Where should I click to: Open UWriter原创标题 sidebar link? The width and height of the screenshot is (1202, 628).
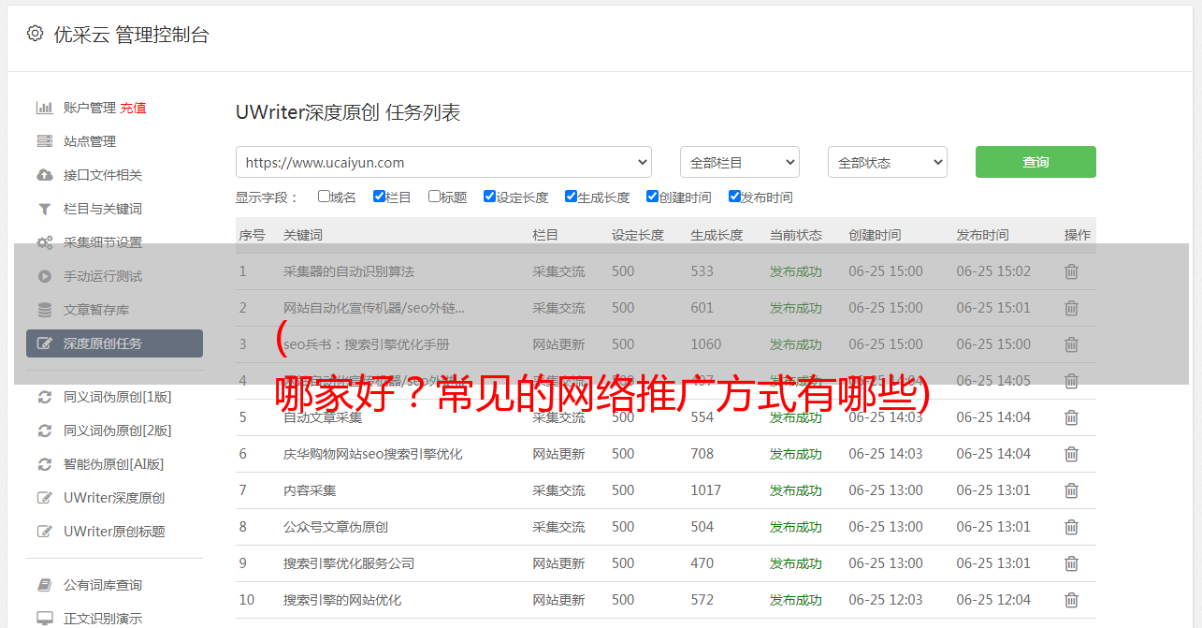tap(114, 532)
